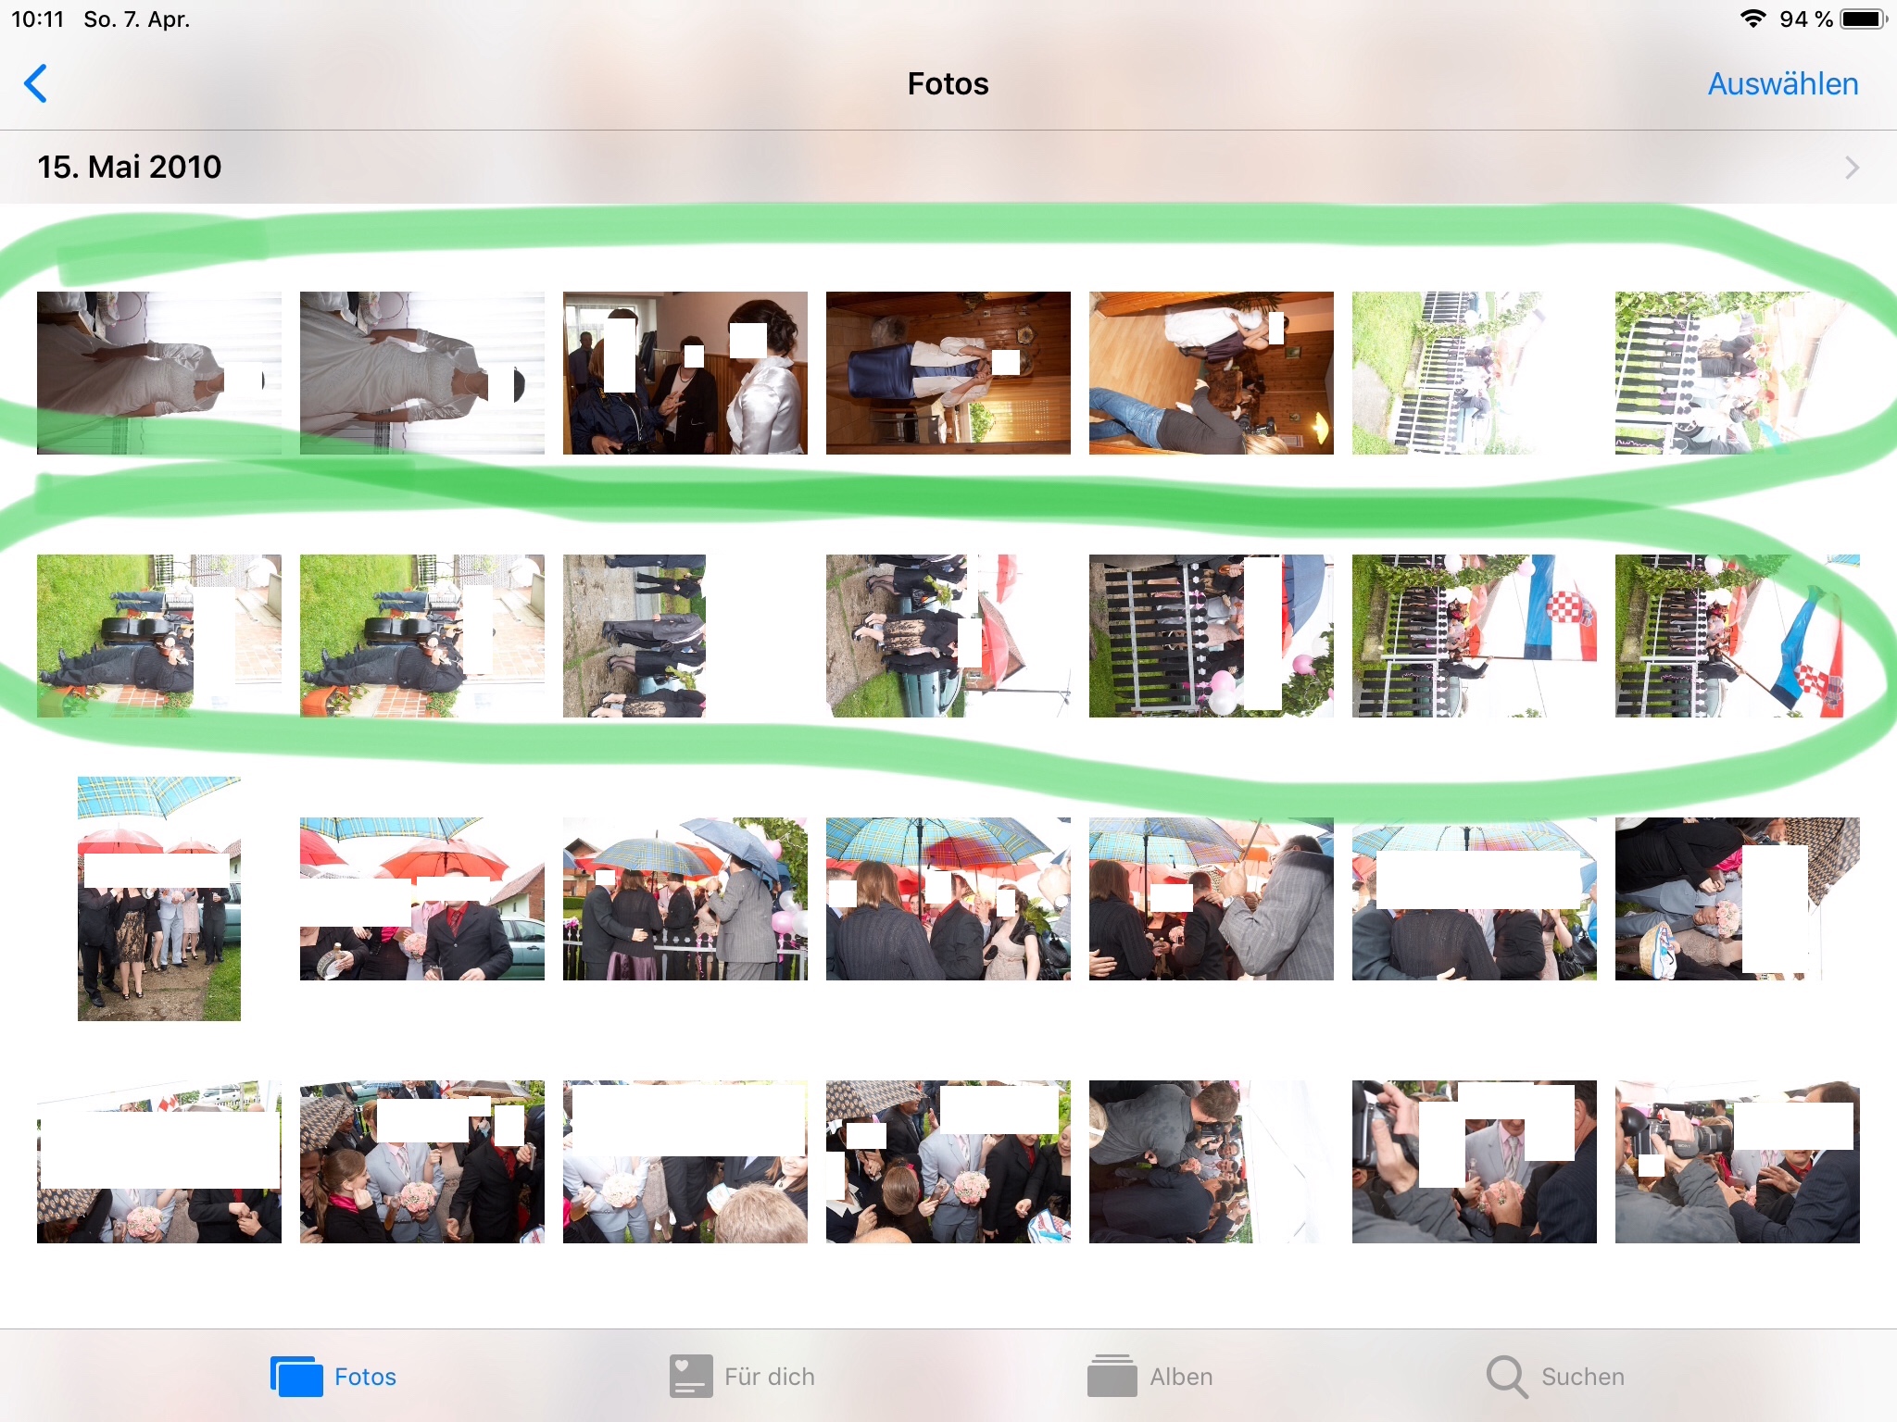Viewport: 1897px width, 1422px height.
Task: Open the first wedding dress photo
Action: click(159, 373)
